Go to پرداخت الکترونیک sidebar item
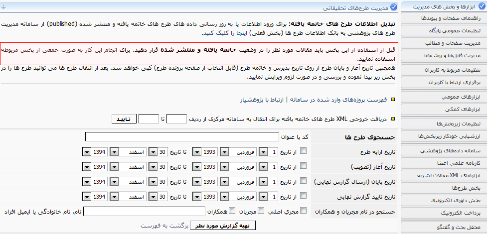Screen dimensions: 487x234 click(444, 213)
